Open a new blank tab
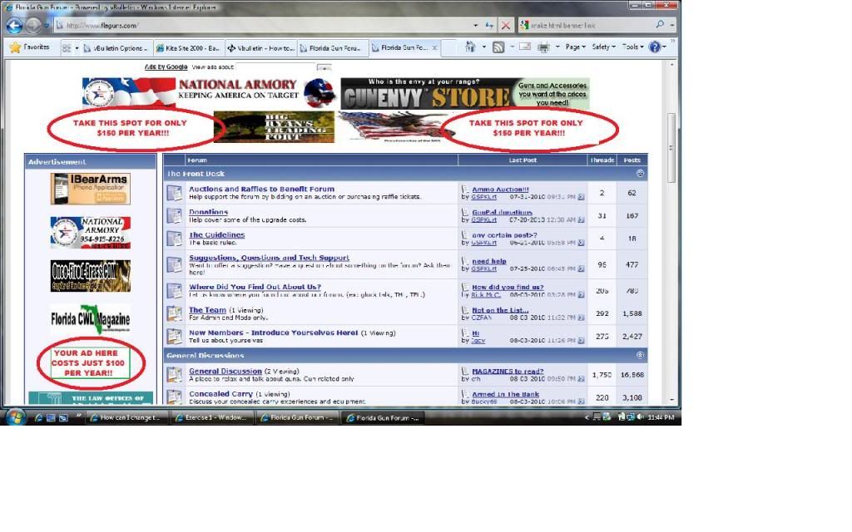 (448, 47)
